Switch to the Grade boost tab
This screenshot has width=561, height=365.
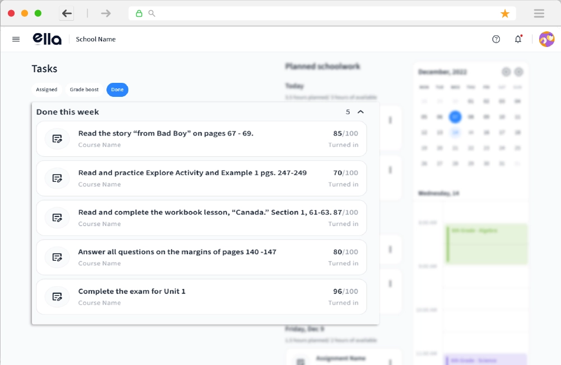click(x=84, y=90)
